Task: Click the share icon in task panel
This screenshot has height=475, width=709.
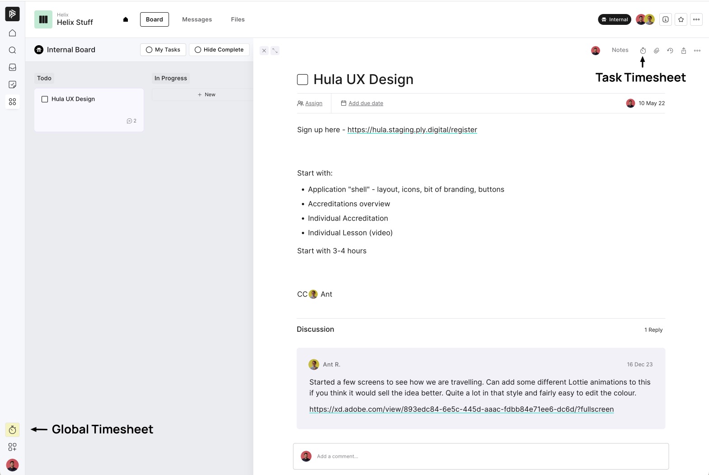Action: pyautogui.click(x=684, y=51)
